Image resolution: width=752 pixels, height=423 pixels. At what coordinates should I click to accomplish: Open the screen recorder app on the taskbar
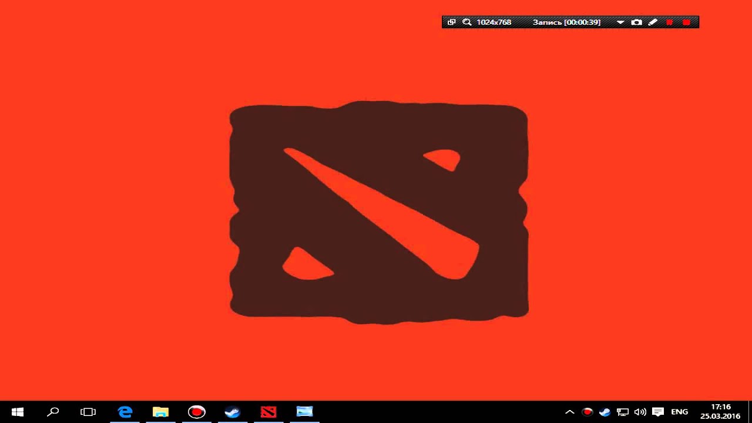[x=196, y=412]
